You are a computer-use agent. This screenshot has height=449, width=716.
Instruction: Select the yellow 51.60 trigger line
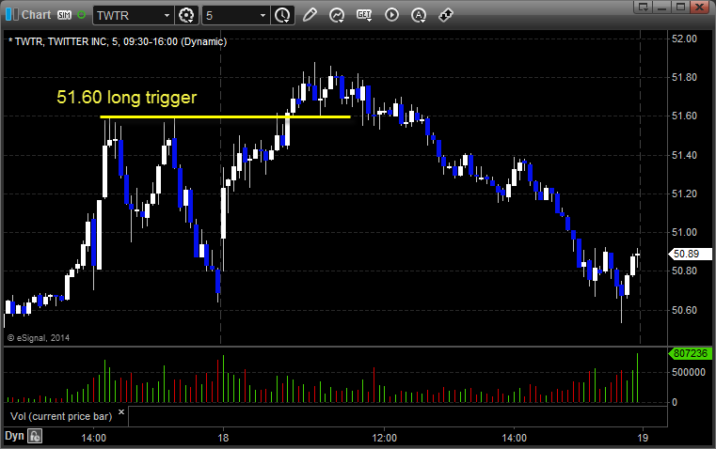pyautogui.click(x=225, y=117)
